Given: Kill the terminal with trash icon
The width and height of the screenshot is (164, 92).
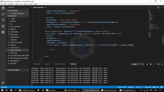Looking at the screenshot, I should click(x=151, y=64).
